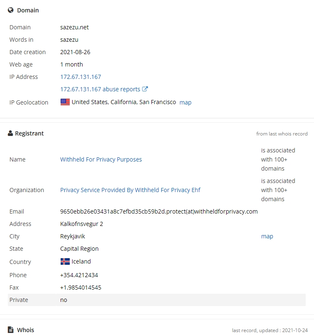Click Privacy Service Provided By Withheld organization link
Viewport: 314px width, 335px height.
130,190
